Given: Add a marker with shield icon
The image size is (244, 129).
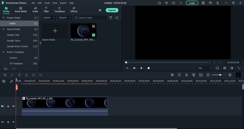Looking at the screenshot, I should coord(179,75).
